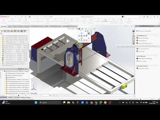The height and width of the screenshot is (120, 160).
Task: Click the feature tree filter input field
Action: pyautogui.click(x=16, y=34)
